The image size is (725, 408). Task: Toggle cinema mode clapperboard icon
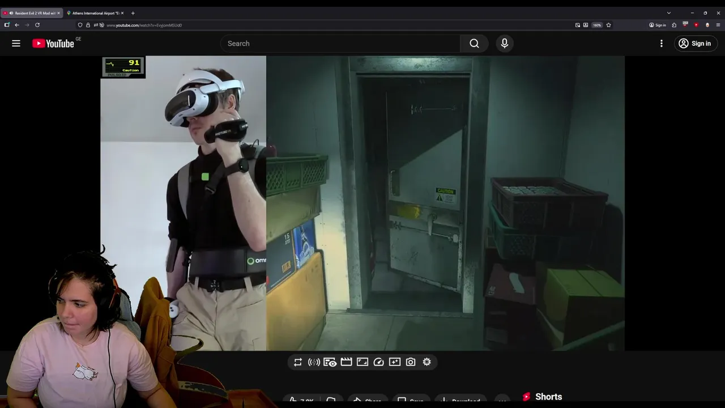[346, 362]
